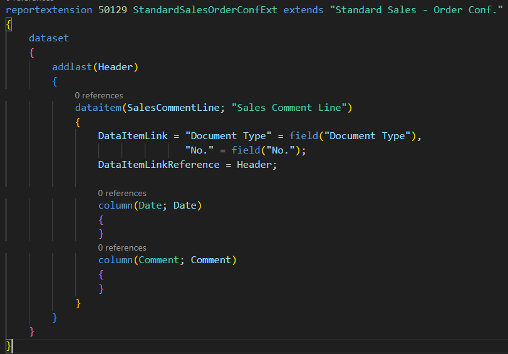Open '0 references' CodeLens above Date column
This screenshot has height=354, width=508.
(122, 193)
